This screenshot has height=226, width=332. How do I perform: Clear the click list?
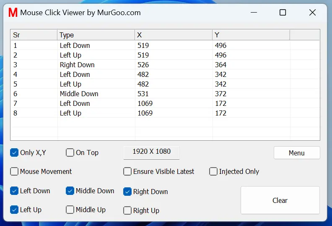pos(280,200)
